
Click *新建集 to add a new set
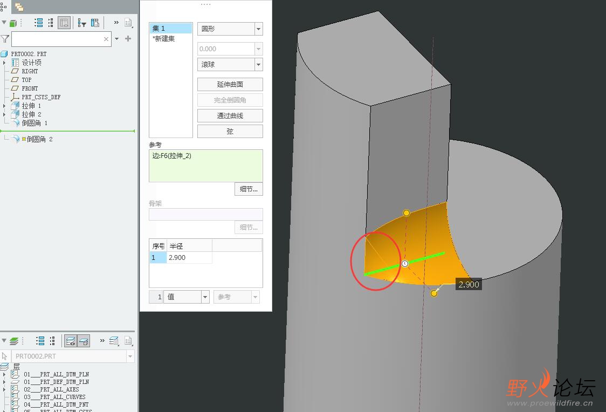pyautogui.click(x=163, y=39)
